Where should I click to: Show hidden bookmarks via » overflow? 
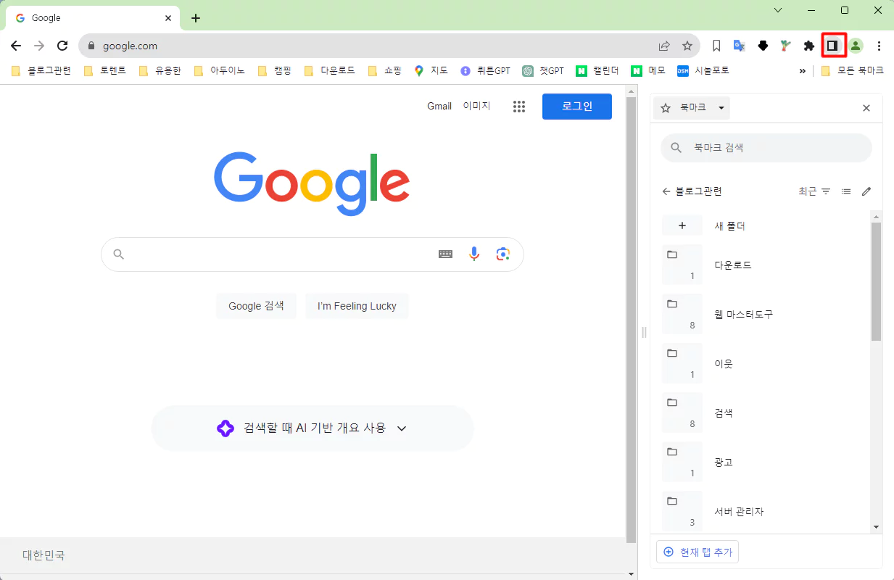coord(803,70)
